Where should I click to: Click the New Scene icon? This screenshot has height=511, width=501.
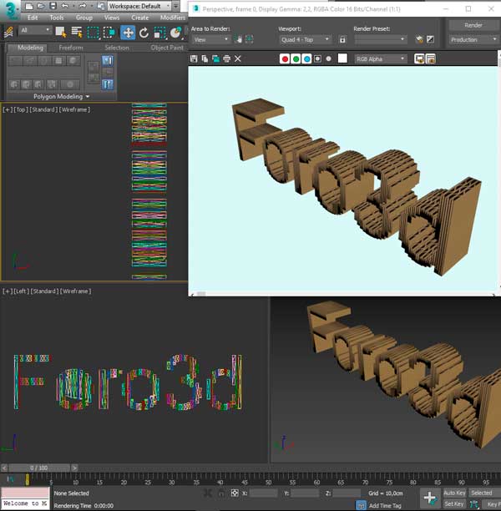pyautogui.click(x=29, y=6)
